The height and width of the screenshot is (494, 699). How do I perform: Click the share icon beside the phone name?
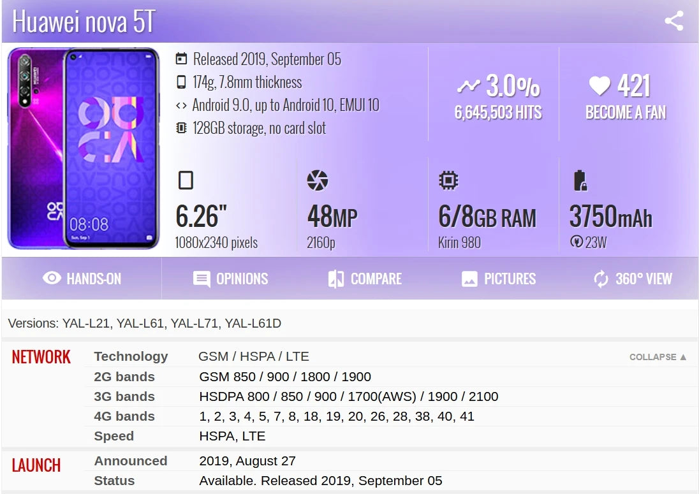(x=675, y=21)
